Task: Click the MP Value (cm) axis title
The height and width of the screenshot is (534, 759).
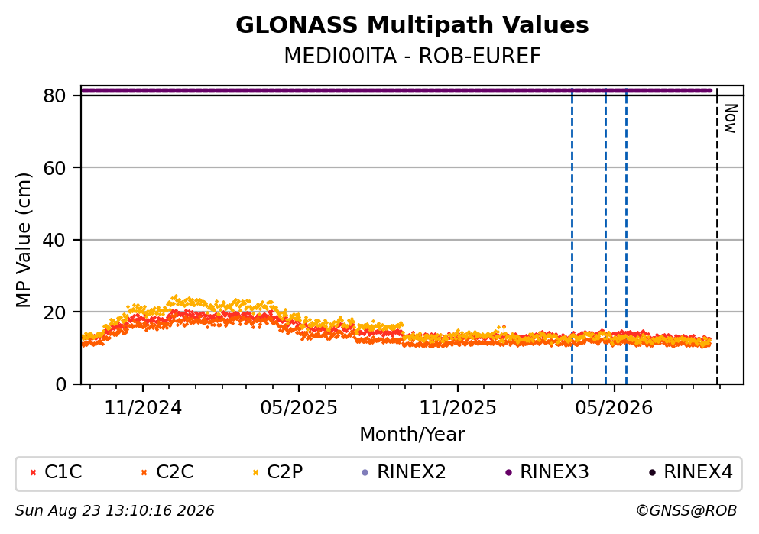Action: [x=23, y=240]
